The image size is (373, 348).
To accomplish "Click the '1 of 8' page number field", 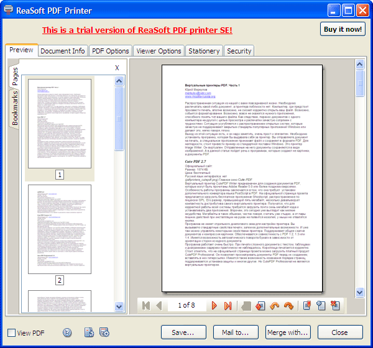I will [186, 305].
